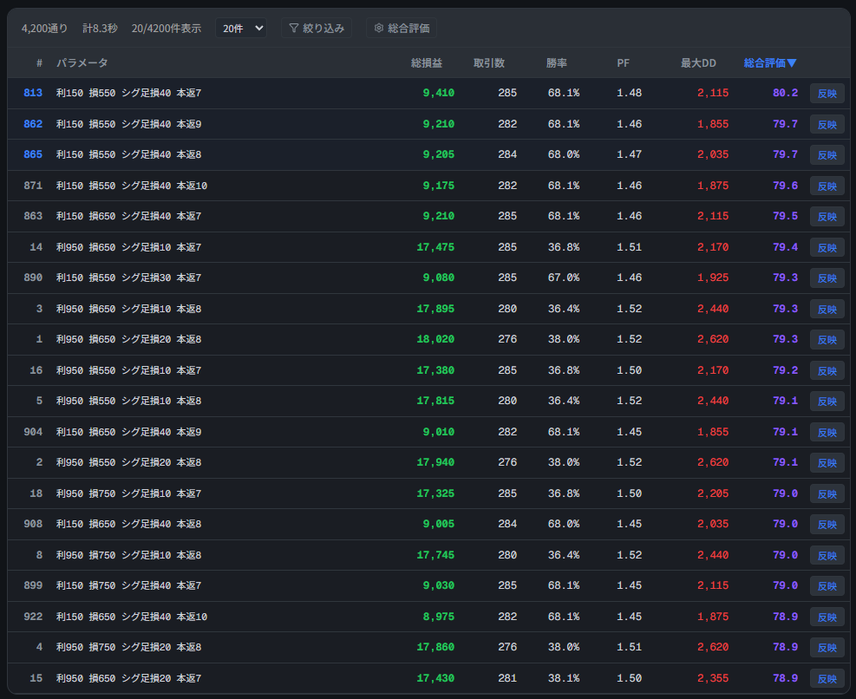Click the 20/4200件表示 display count
The width and height of the screenshot is (856, 699).
coord(167,28)
